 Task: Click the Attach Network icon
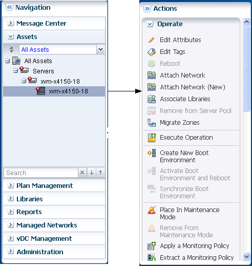(152, 75)
